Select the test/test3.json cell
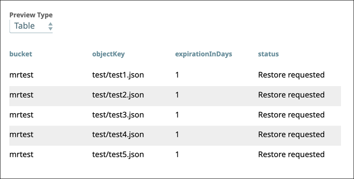The height and width of the screenshot is (179, 354). click(x=118, y=115)
